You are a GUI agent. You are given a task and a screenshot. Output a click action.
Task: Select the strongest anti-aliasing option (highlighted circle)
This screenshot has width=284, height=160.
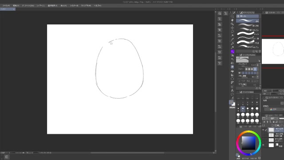coord(255,69)
